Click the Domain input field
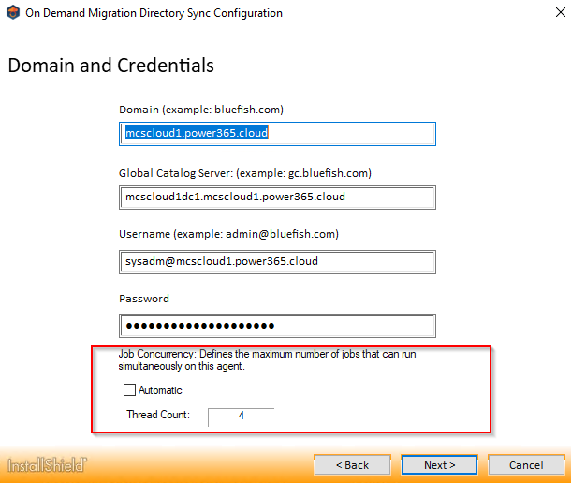This screenshot has height=483, width=571. [277, 134]
